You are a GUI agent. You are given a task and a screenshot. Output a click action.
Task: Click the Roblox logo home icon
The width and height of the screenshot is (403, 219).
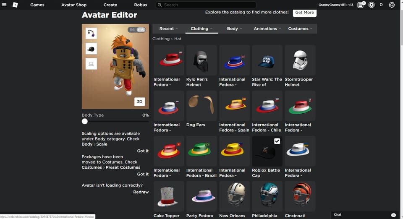pyautogui.click(x=16, y=5)
